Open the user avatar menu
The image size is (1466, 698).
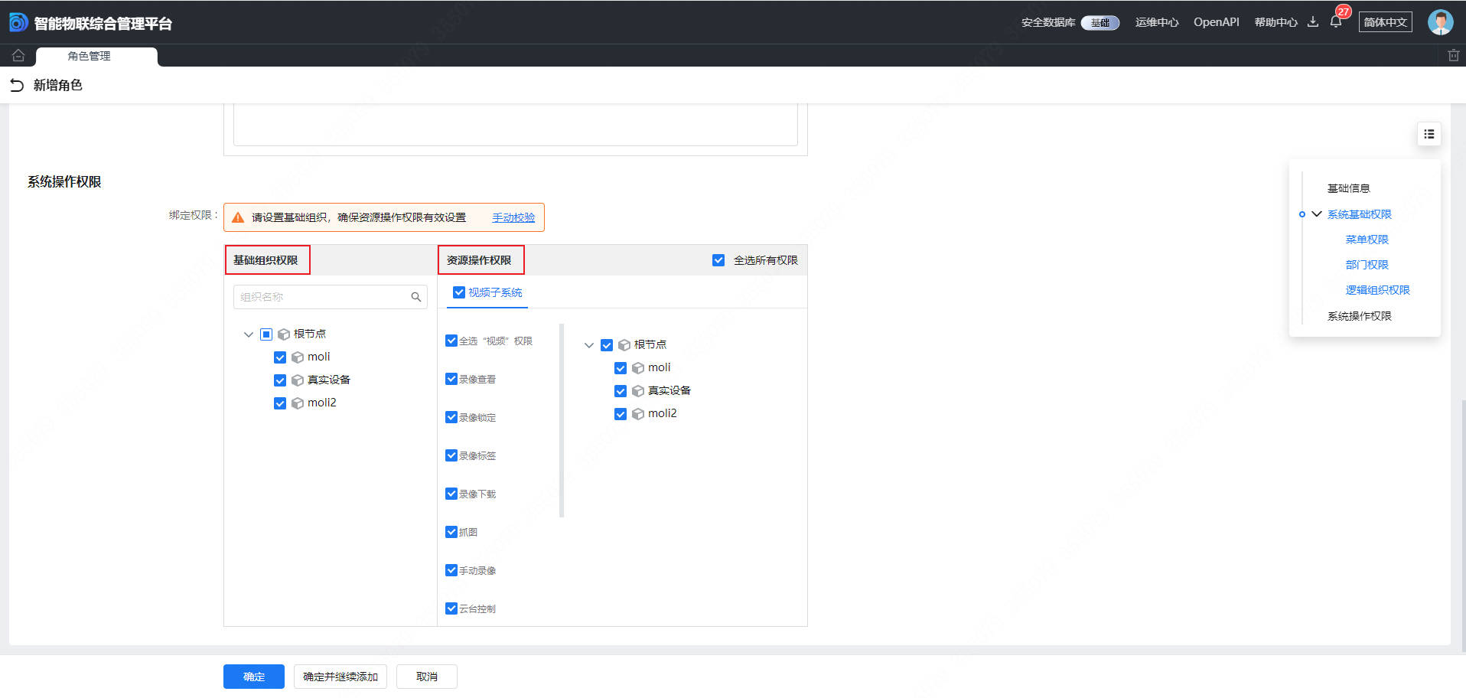tap(1440, 22)
